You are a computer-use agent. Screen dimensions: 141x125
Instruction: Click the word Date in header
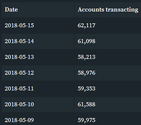coord(11,10)
